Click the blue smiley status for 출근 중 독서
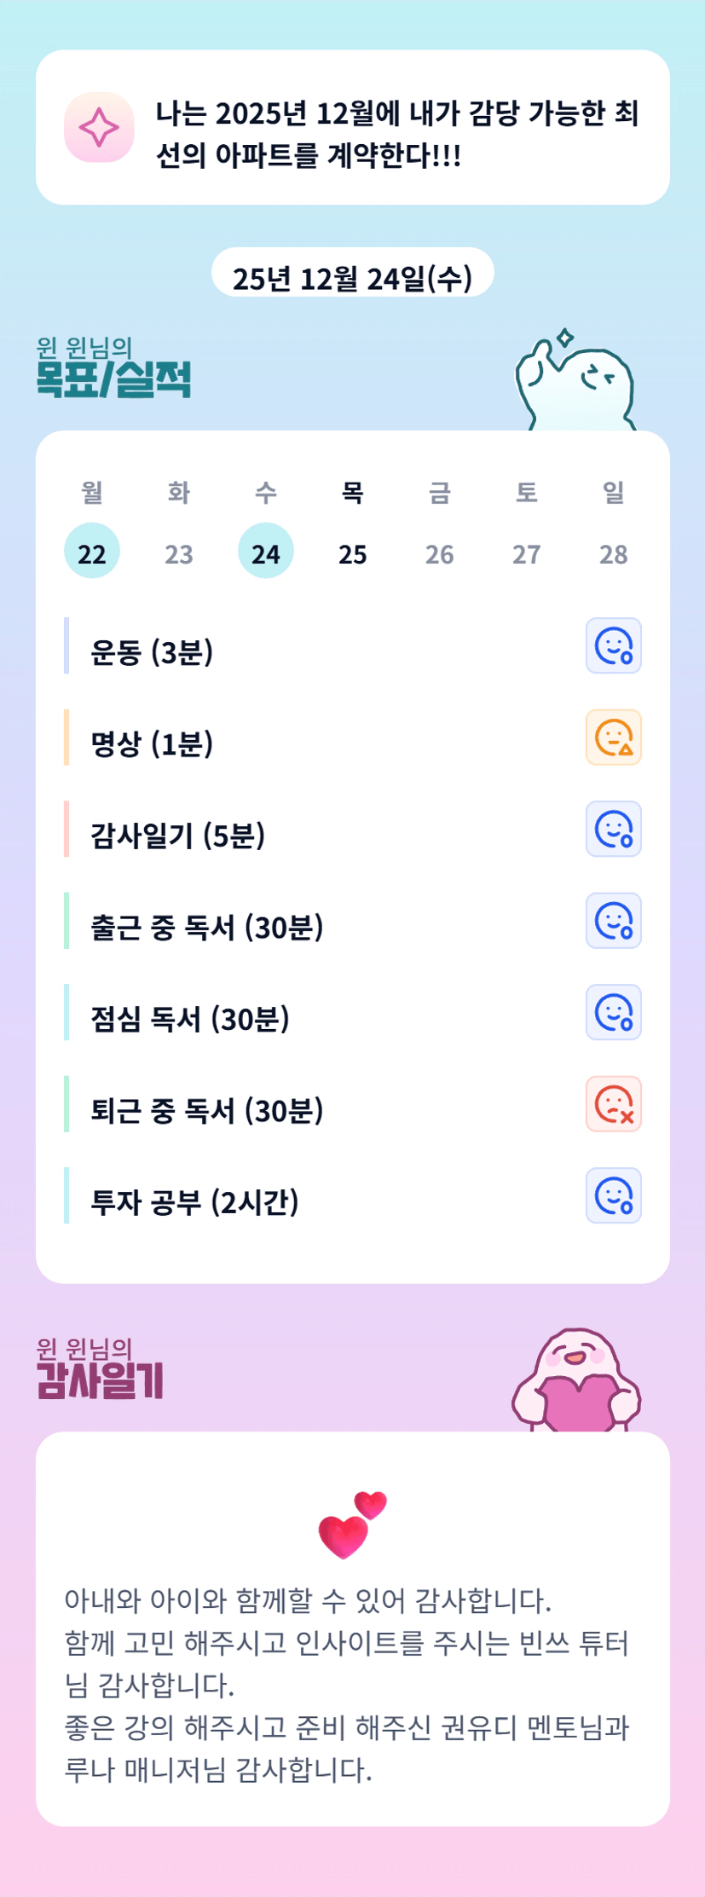This screenshot has height=1897, width=705. (613, 921)
